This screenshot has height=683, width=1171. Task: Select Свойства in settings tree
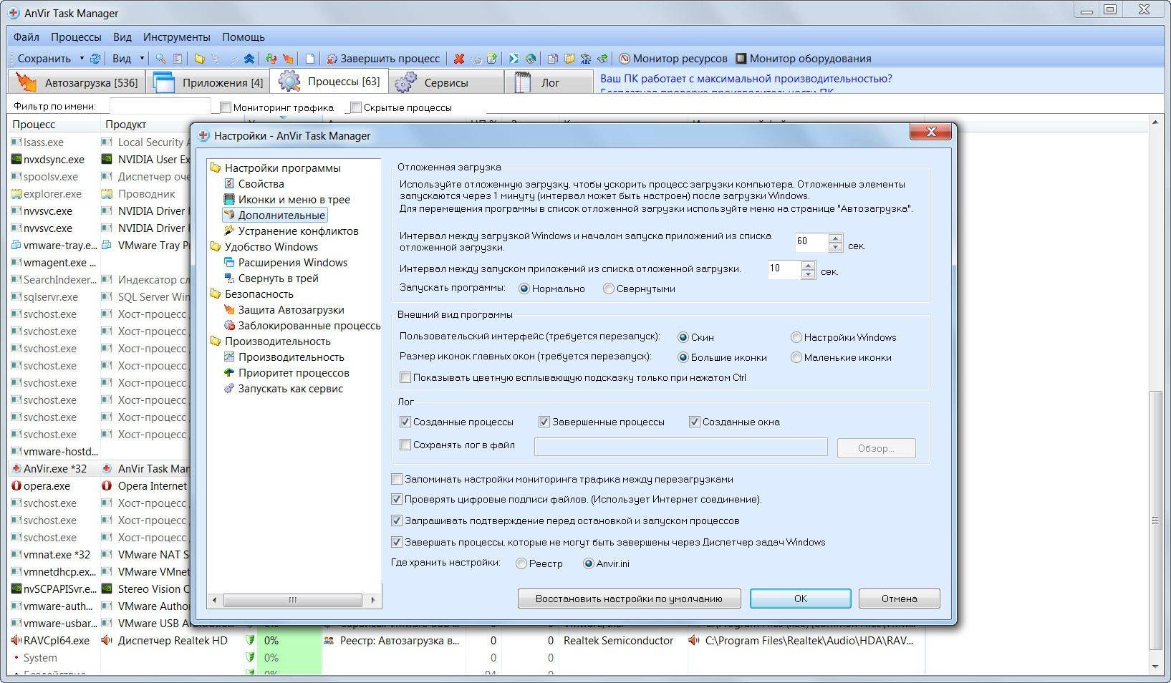coord(254,184)
